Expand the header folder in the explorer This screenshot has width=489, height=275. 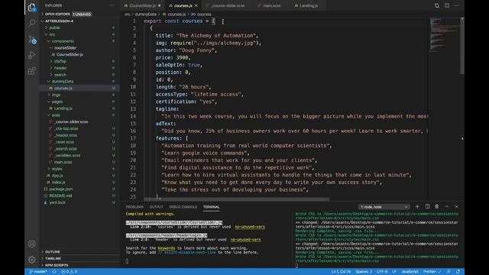60,68
